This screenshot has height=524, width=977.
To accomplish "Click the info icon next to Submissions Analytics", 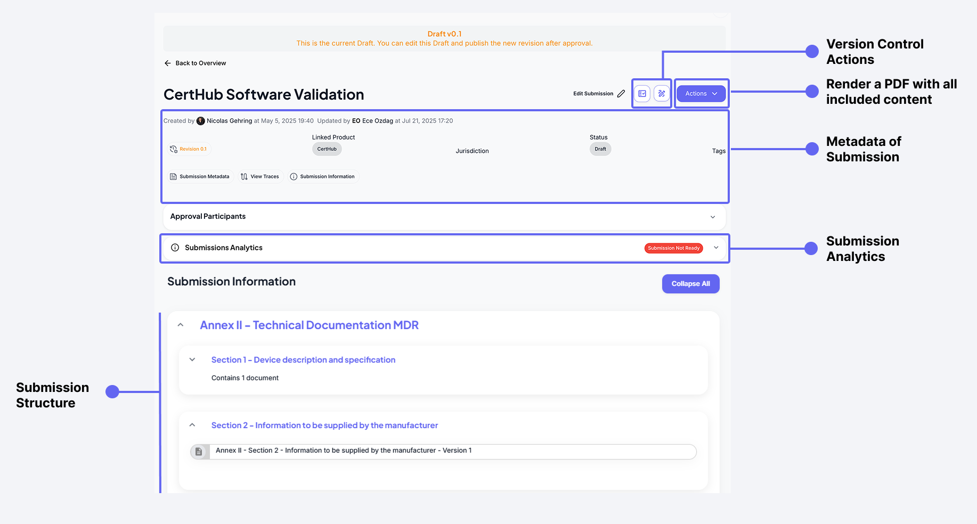I will point(175,247).
